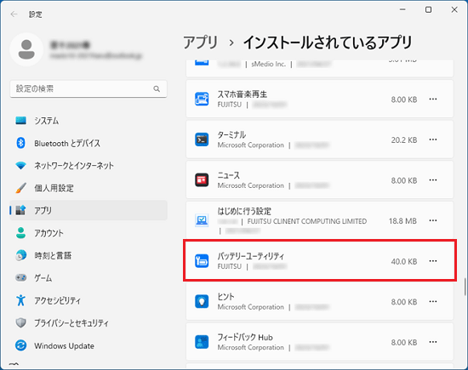Viewport: 468px width, 370px height.
Task: Click the はじめに行う設定 app icon
Action: coord(202,220)
